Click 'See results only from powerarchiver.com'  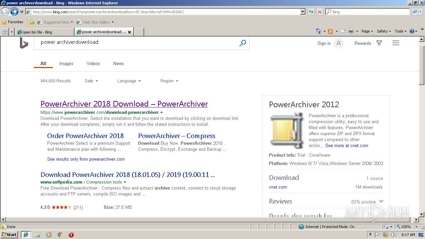click(86, 159)
